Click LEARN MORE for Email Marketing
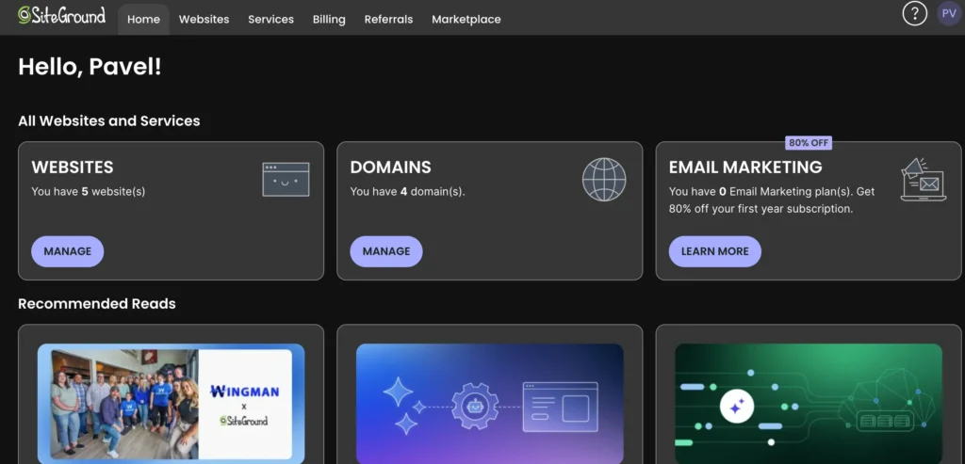 click(714, 251)
